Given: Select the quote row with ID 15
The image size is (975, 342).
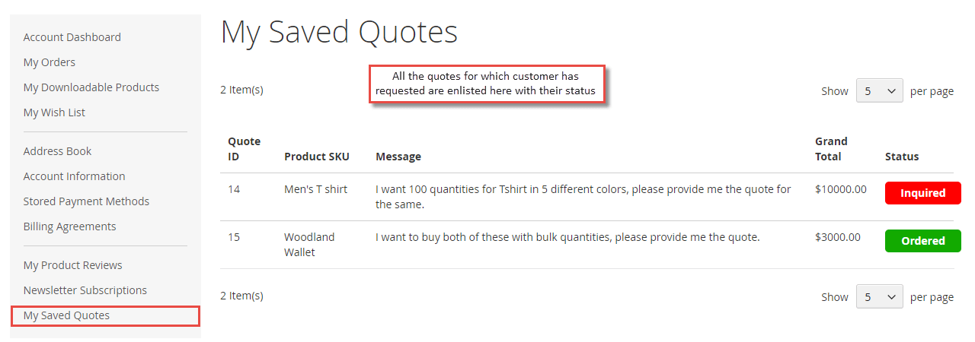Looking at the screenshot, I should [587, 245].
